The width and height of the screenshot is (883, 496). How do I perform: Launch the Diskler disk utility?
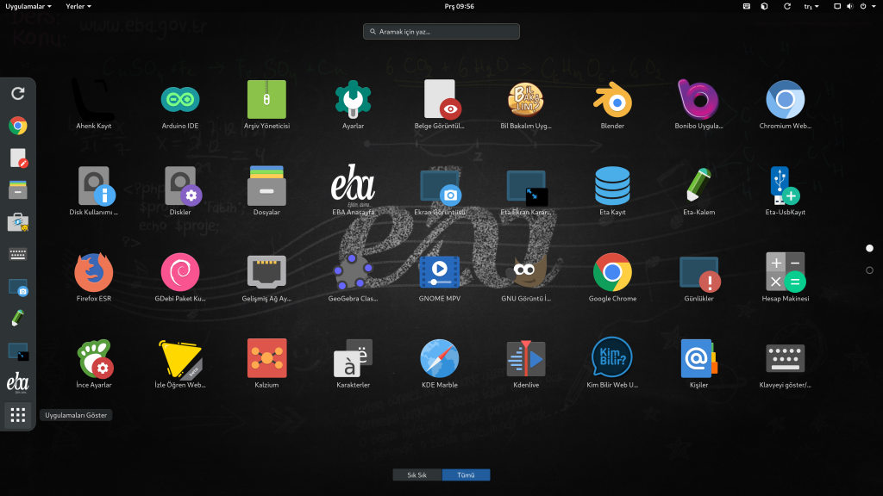(x=180, y=191)
